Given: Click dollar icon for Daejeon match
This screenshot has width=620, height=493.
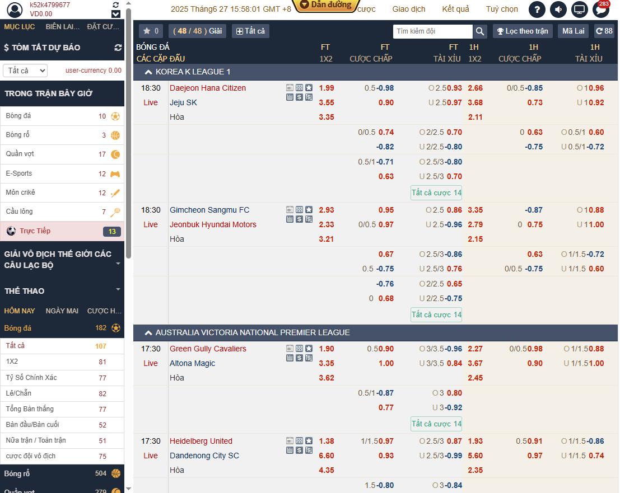Looking at the screenshot, I should point(299,97).
